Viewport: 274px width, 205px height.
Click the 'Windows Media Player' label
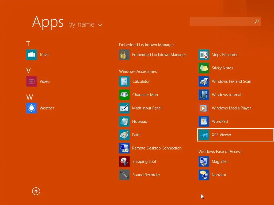(231, 108)
